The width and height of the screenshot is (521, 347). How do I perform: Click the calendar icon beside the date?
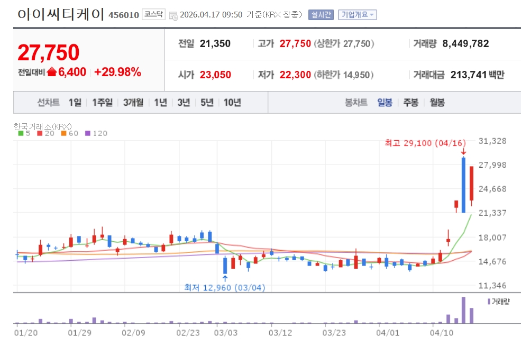click(173, 16)
